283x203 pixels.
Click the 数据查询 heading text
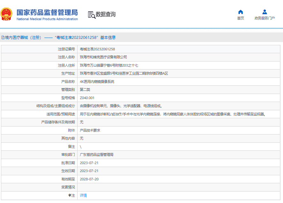(x=106, y=14)
